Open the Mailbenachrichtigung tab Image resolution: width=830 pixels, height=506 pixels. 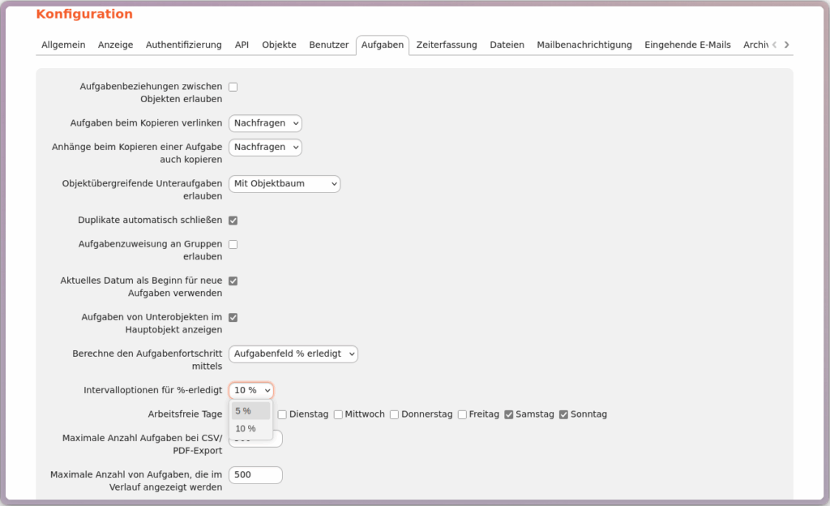[584, 45]
